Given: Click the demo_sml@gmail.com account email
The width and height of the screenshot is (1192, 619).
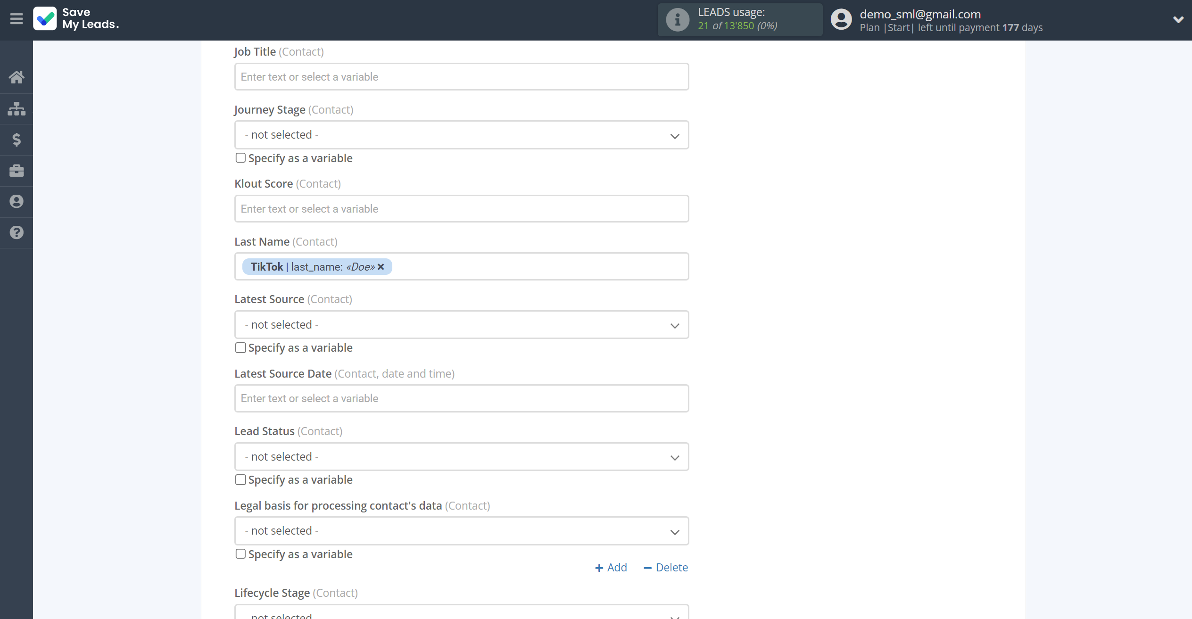Looking at the screenshot, I should [920, 14].
